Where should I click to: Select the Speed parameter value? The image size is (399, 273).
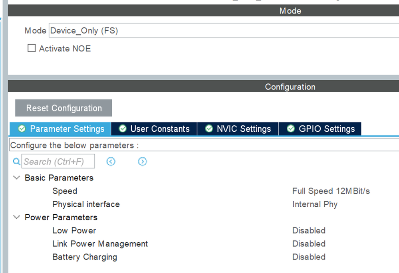coord(331,191)
